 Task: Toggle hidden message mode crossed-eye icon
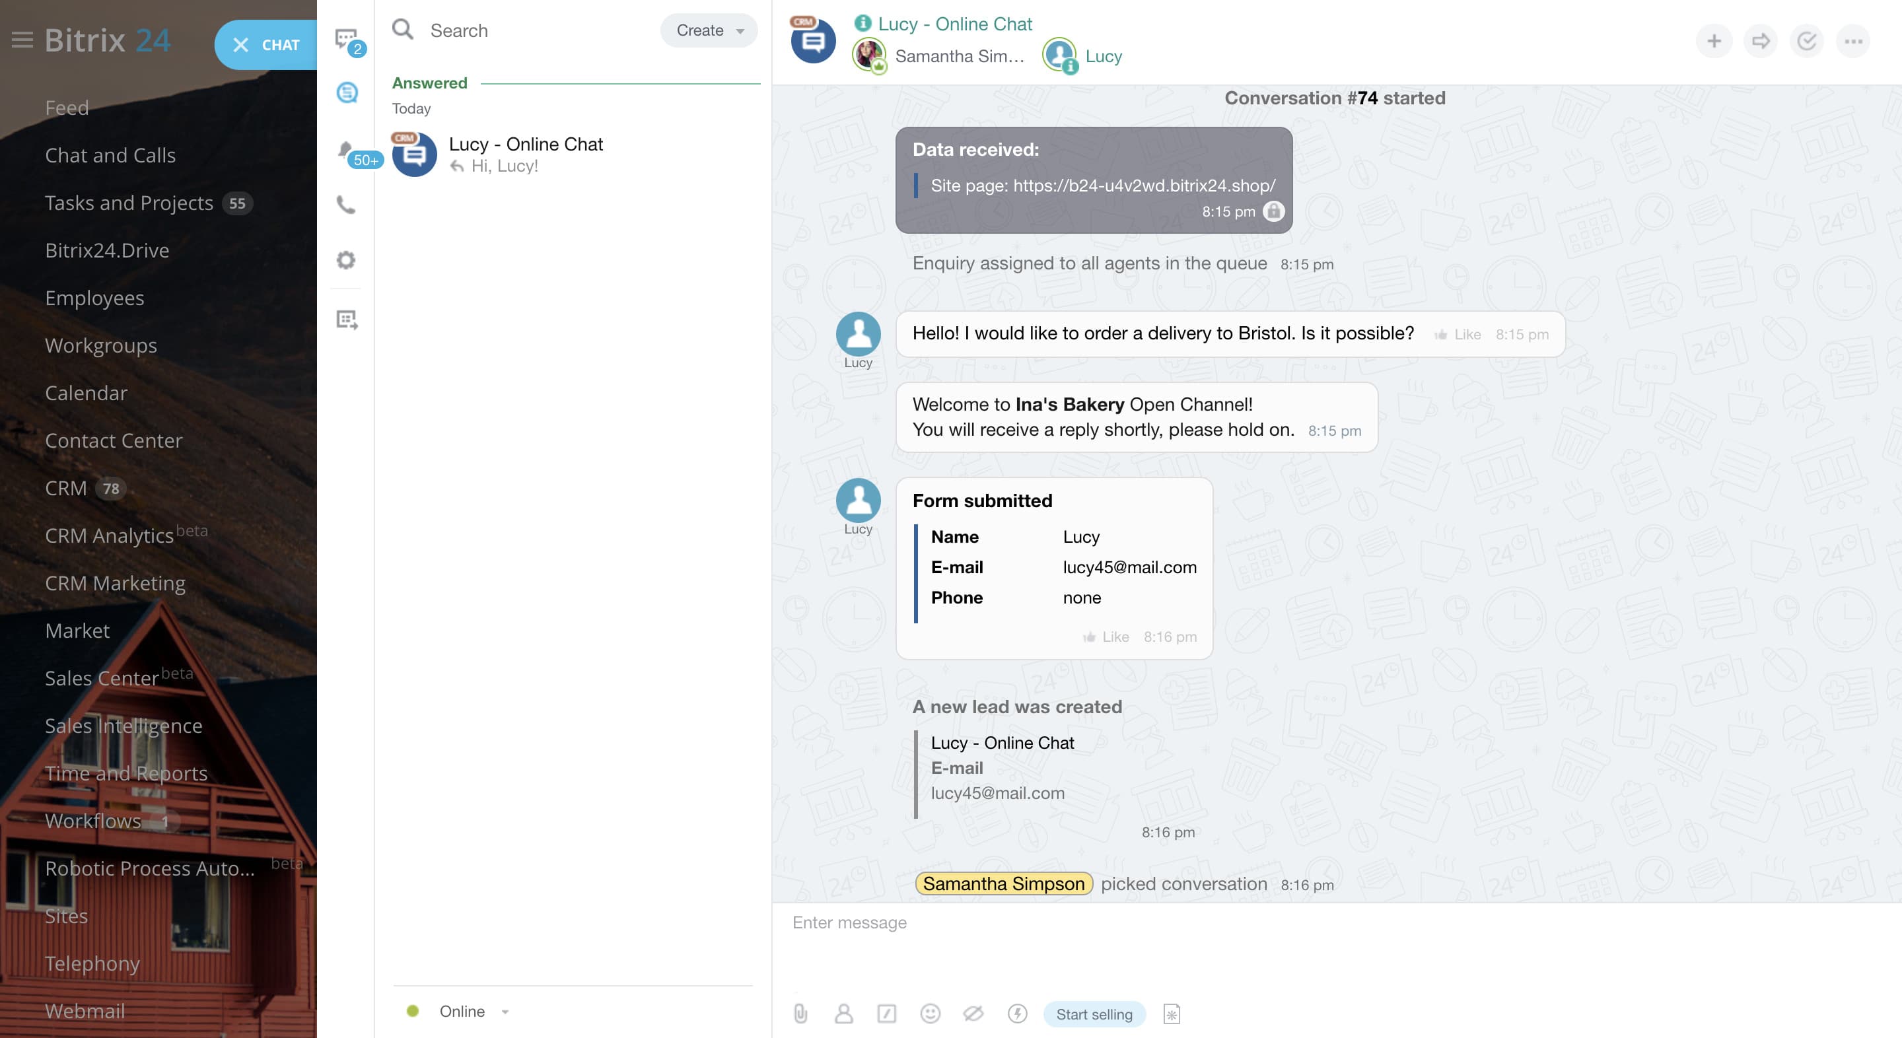pyautogui.click(x=973, y=1014)
